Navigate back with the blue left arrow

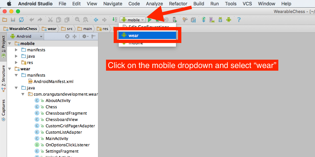tap(96, 20)
